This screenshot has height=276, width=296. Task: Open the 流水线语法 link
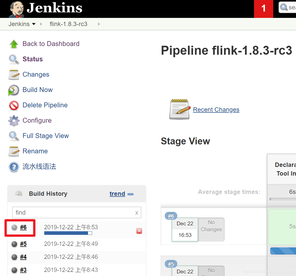(x=39, y=166)
